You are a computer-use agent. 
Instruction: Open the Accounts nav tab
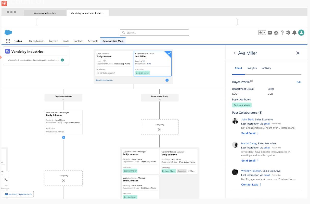point(93,41)
